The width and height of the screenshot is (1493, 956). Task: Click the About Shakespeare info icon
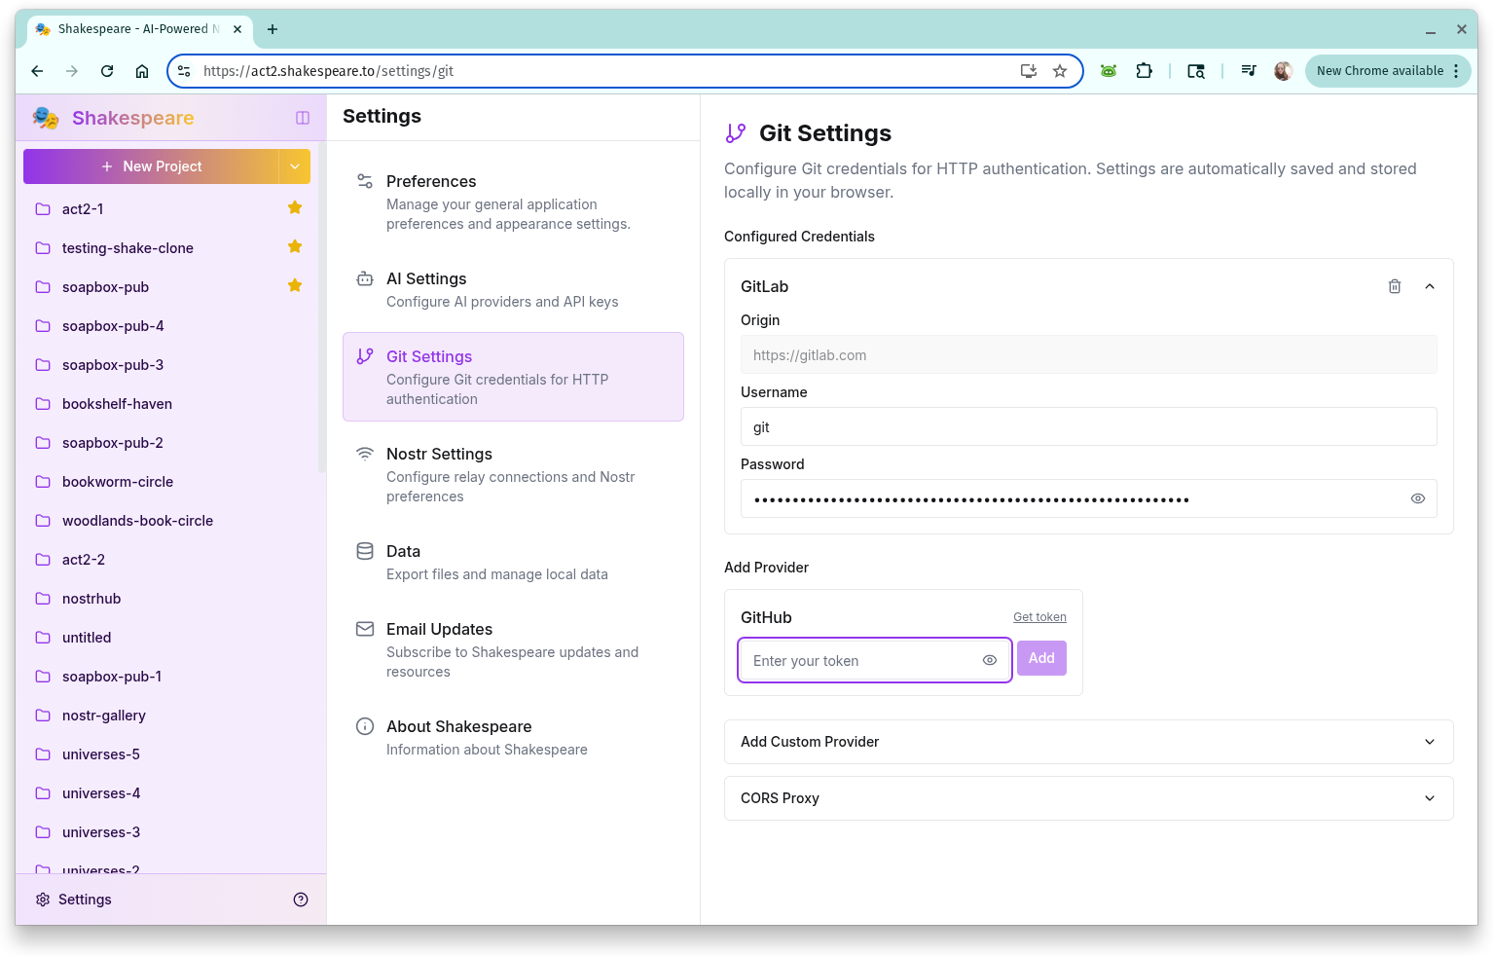(365, 725)
